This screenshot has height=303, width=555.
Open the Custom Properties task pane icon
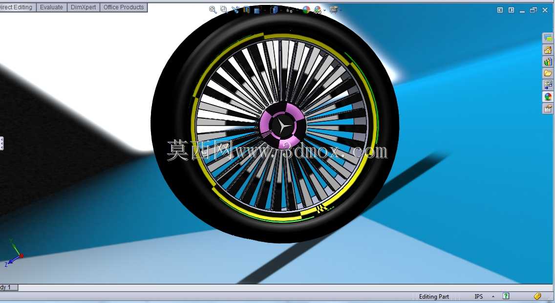point(548,108)
